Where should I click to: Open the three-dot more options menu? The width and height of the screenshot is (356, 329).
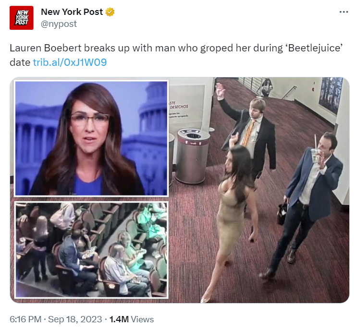point(344,12)
